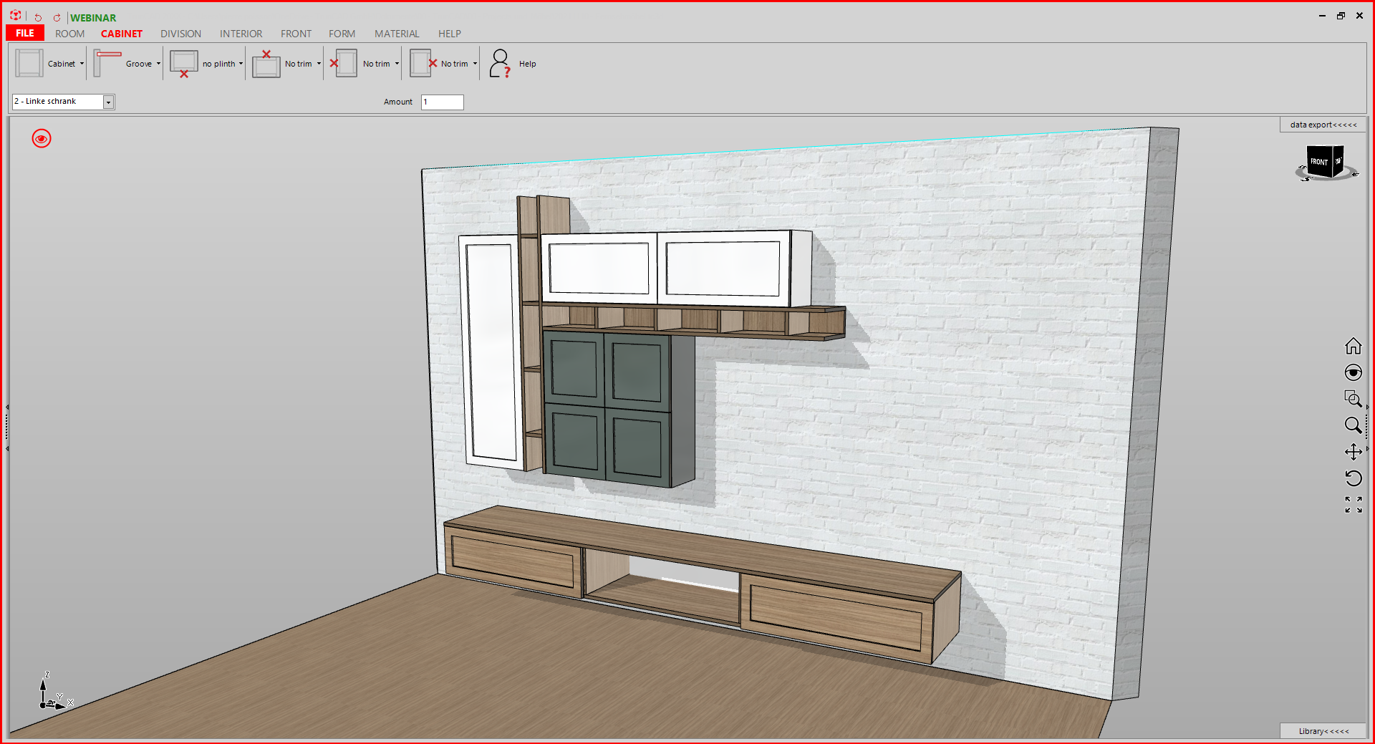Click the no plinth icon
Viewport: 1375px width, 744px height.
184,63
